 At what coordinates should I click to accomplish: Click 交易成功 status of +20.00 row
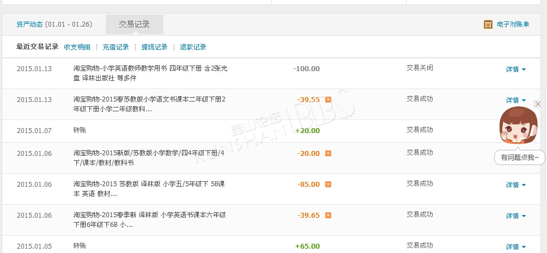420,130
